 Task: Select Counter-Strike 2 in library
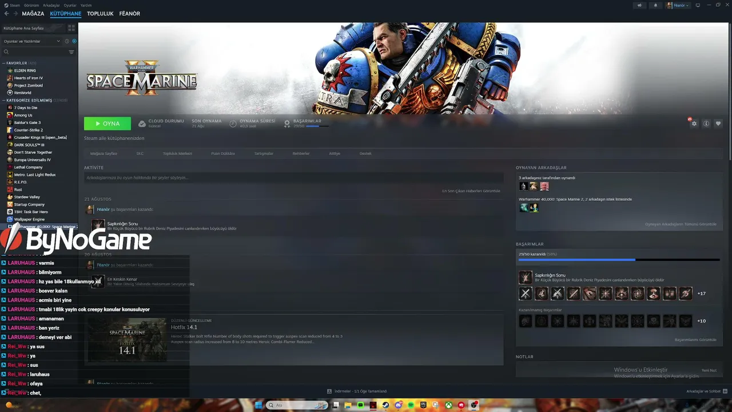pyautogui.click(x=29, y=130)
